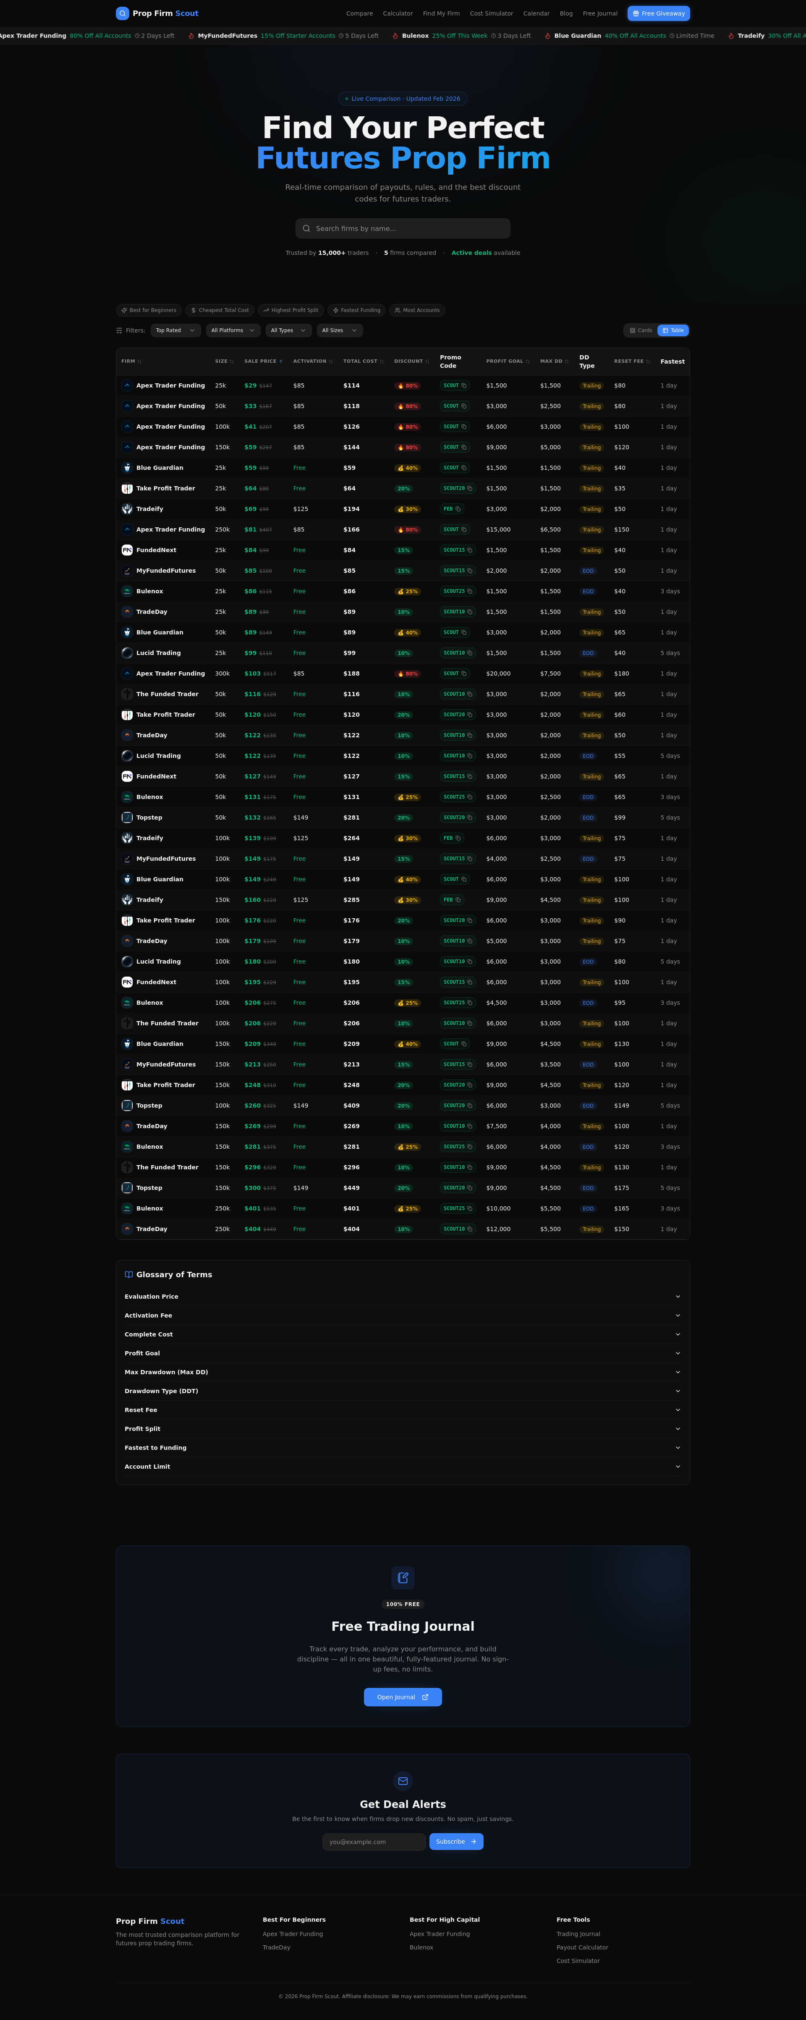Open Free Journal nav link
Viewport: 806px width, 2020px height.
click(x=600, y=13)
